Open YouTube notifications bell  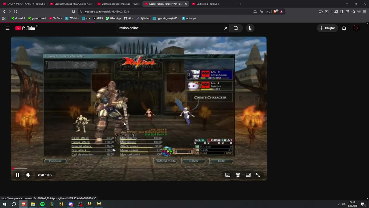pos(344,28)
